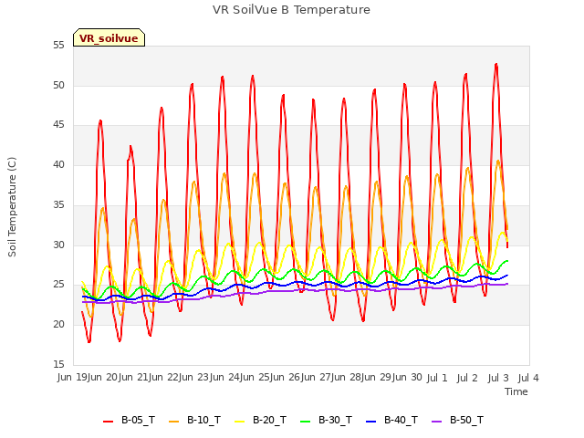Toggle the B-20_T legend entry

pyautogui.click(x=260, y=421)
